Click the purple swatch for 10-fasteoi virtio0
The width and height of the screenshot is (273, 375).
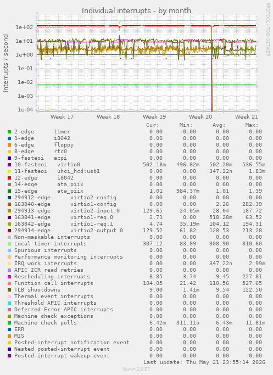point(9,165)
